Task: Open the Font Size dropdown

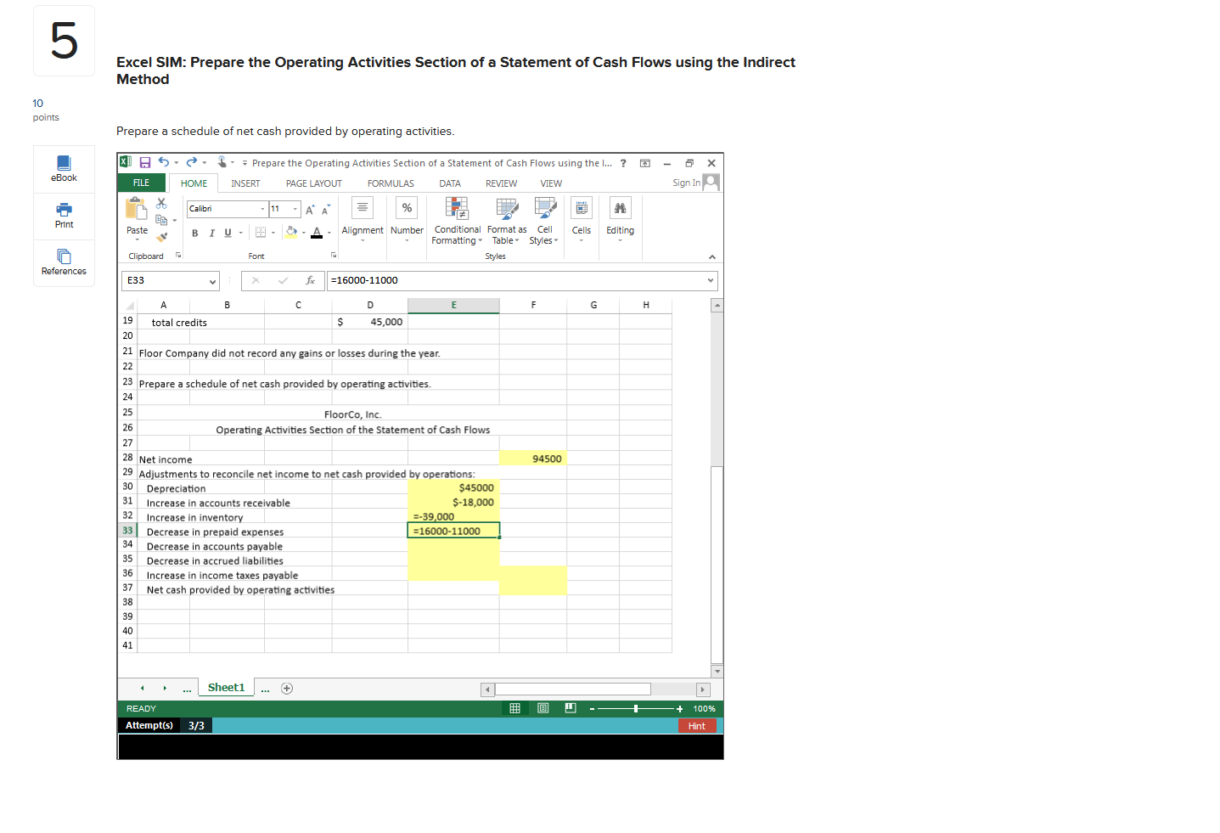Action: point(295,208)
